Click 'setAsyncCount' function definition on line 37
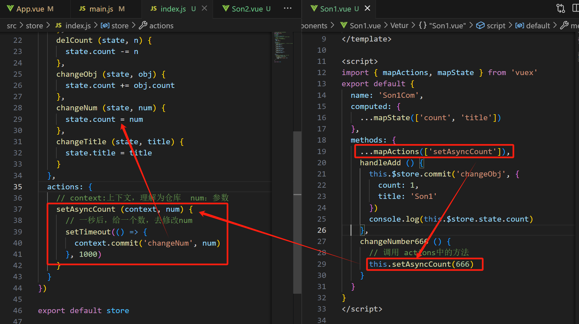Image resolution: width=579 pixels, height=324 pixels. [x=86, y=209]
